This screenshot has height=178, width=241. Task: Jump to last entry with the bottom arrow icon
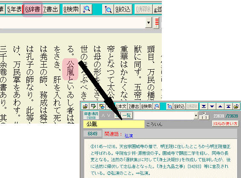204,106
